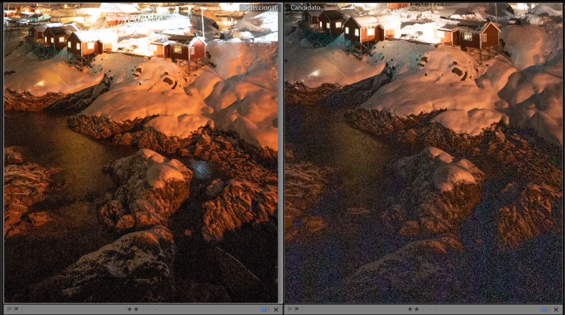Viewport: 565px width, 315px height.
Task: Set Candidate photo rating to five stars
Action: click(436, 309)
